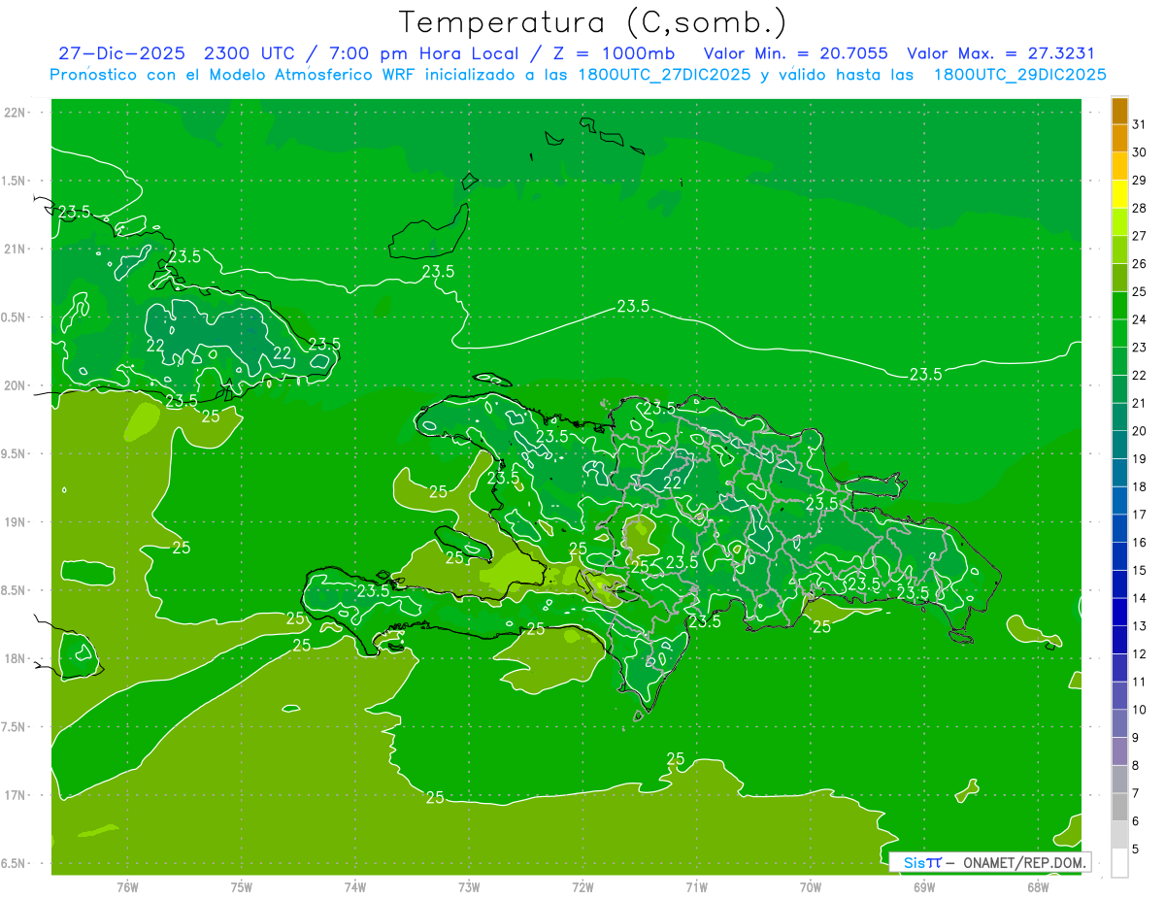Click the orange-brown swatch above 31

tap(1119, 111)
